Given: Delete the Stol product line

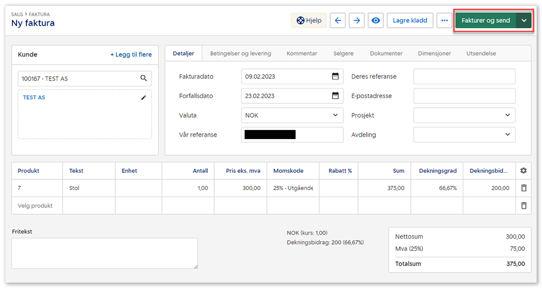Looking at the screenshot, I should pyautogui.click(x=523, y=188).
